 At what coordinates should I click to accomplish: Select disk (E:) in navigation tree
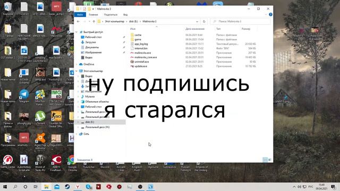(89, 122)
